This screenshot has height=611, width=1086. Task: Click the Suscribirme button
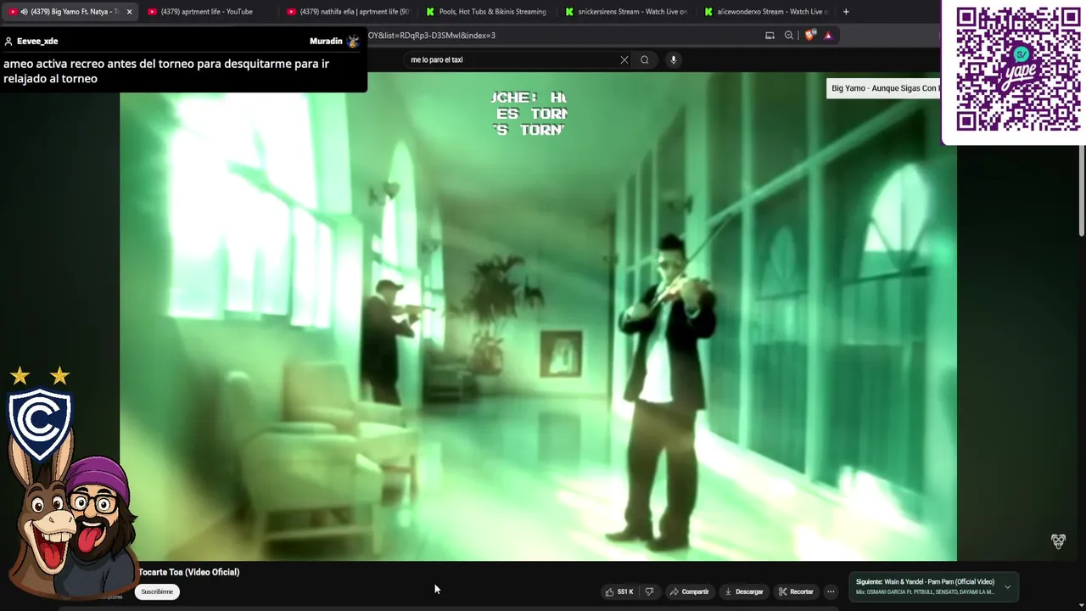[157, 591]
